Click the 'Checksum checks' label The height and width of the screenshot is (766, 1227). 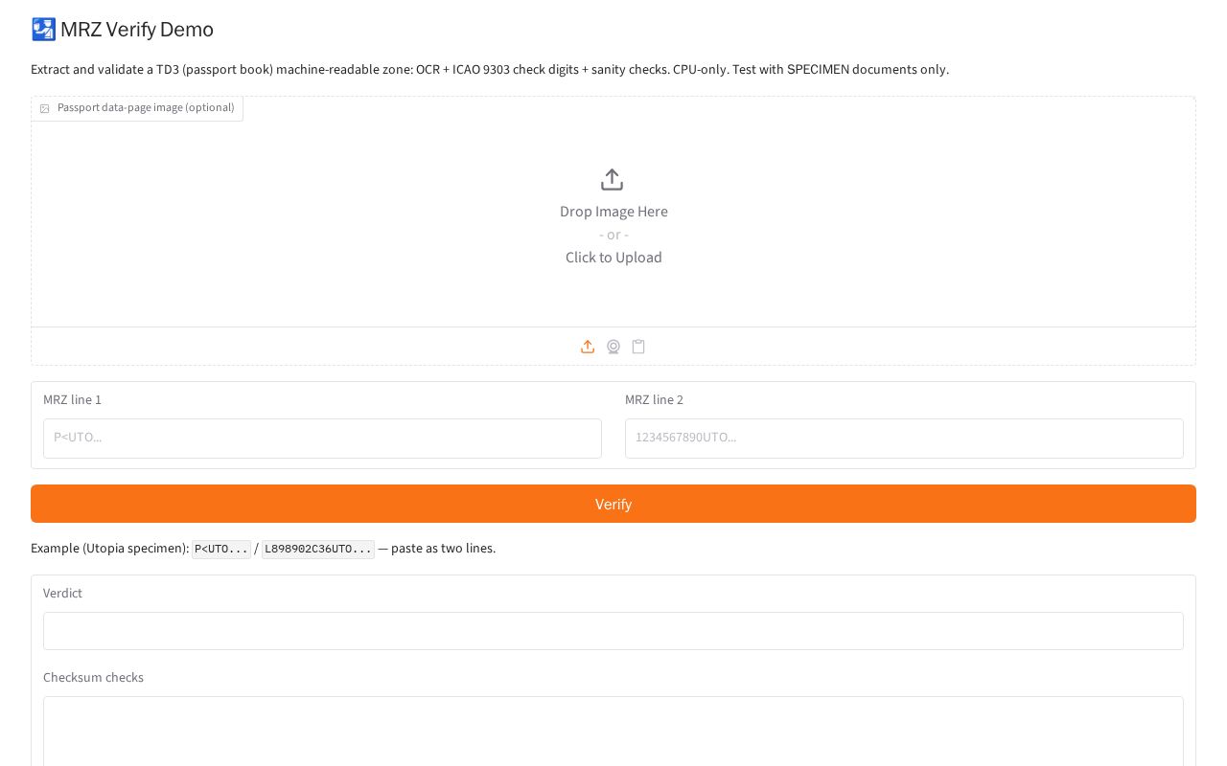pos(93,677)
